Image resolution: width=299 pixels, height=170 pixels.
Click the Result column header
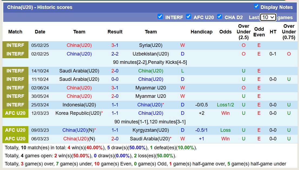coord(115,32)
